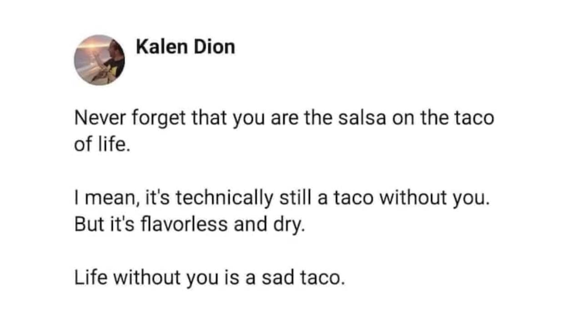Click Kalen Dion's profile picture
The height and width of the screenshot is (333, 573).
(x=100, y=60)
